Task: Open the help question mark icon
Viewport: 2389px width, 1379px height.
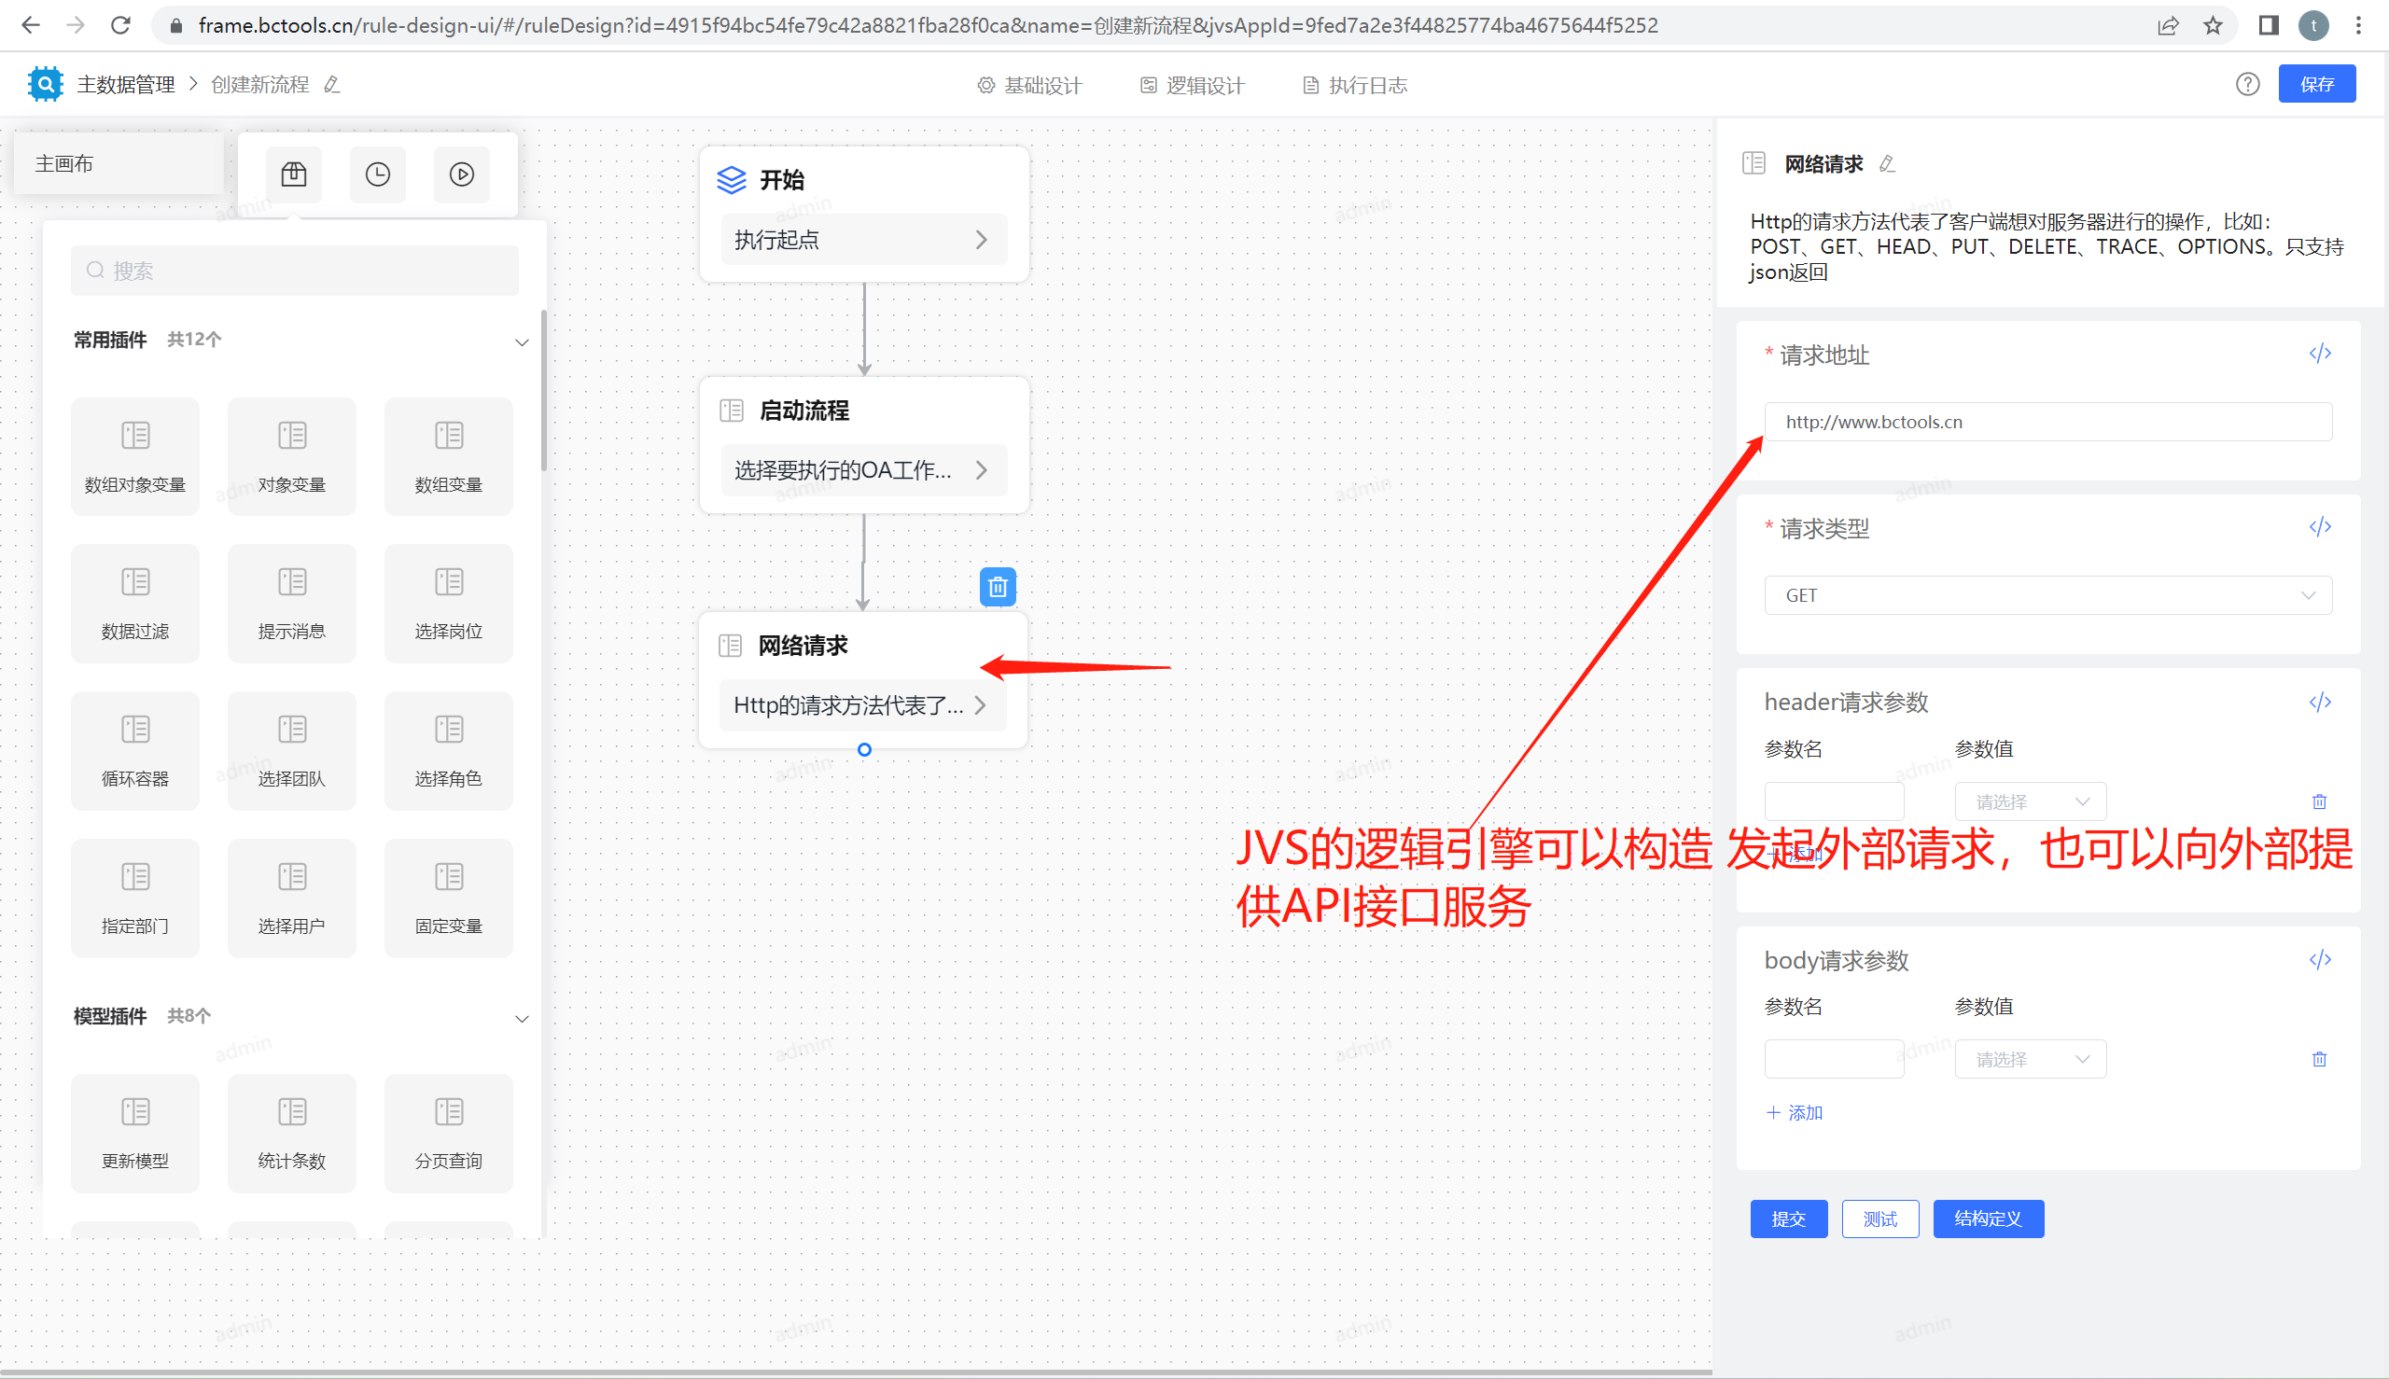Action: click(x=2247, y=84)
